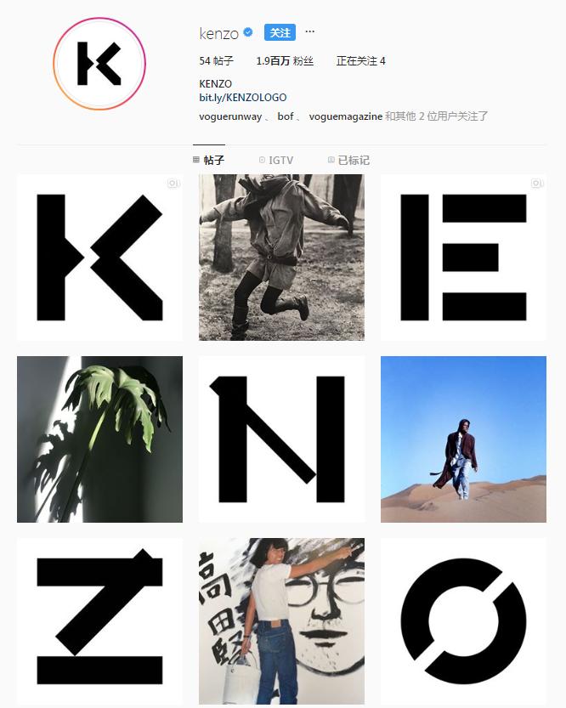Open the green monstera leaf photo post
This screenshot has height=708, width=566.
click(x=99, y=439)
